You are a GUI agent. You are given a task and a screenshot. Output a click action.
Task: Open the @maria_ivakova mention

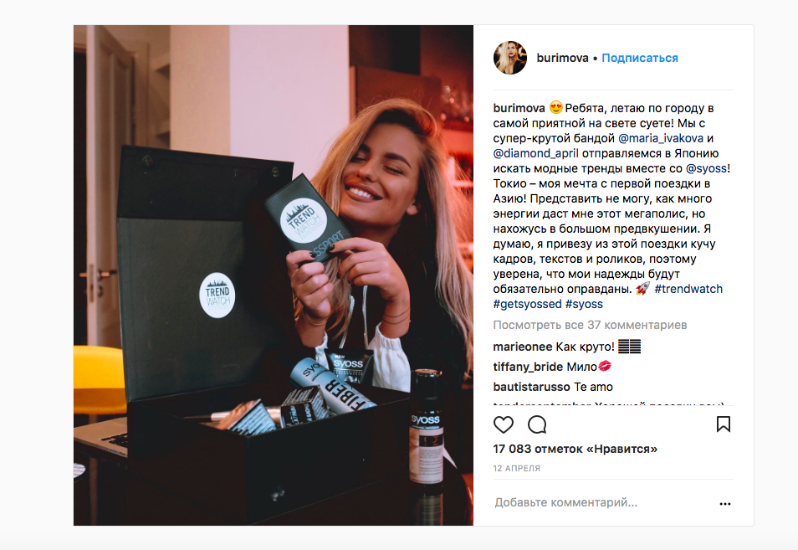(661, 138)
